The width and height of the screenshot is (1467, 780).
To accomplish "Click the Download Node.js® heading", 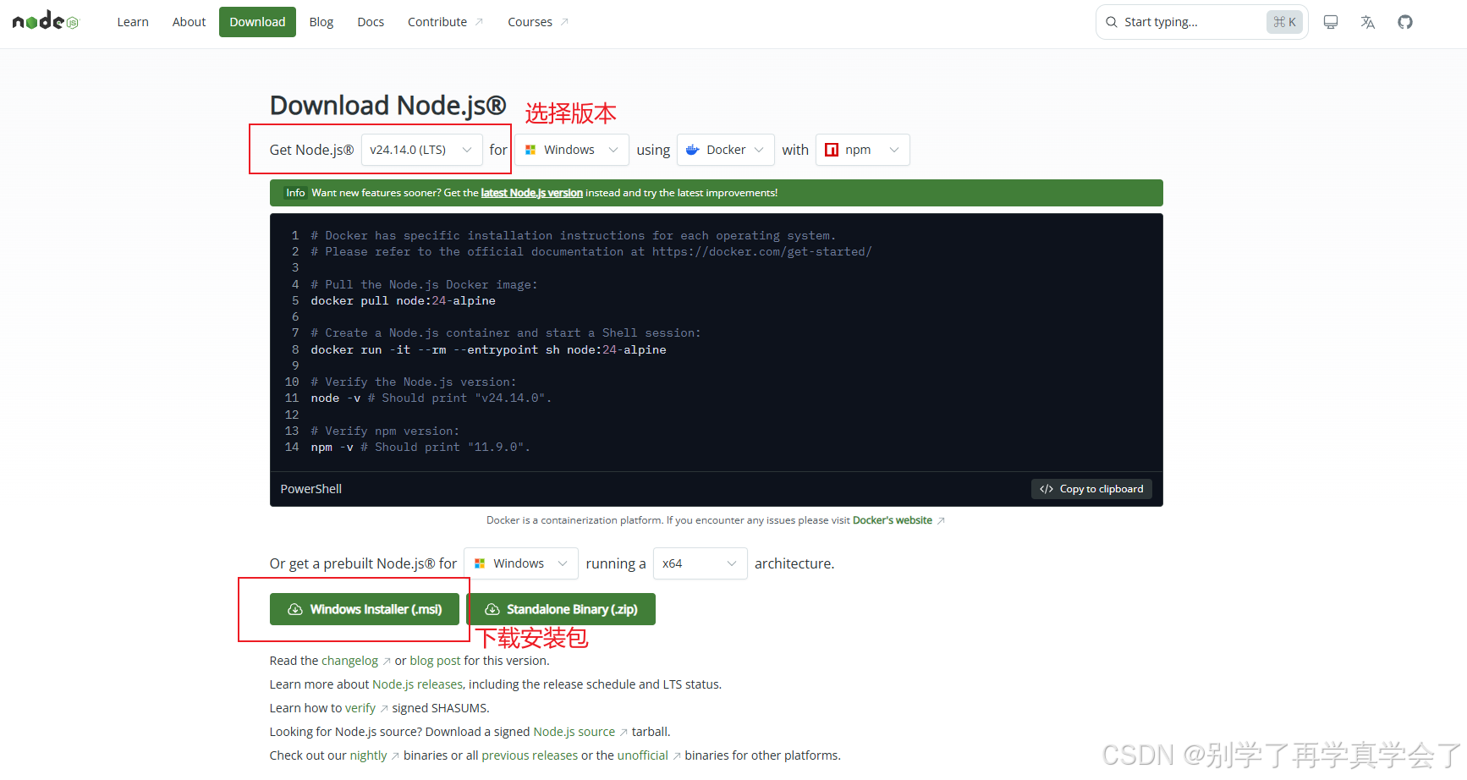I will pyautogui.click(x=387, y=106).
